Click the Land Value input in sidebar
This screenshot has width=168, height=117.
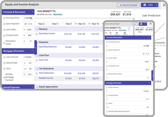[29, 30]
